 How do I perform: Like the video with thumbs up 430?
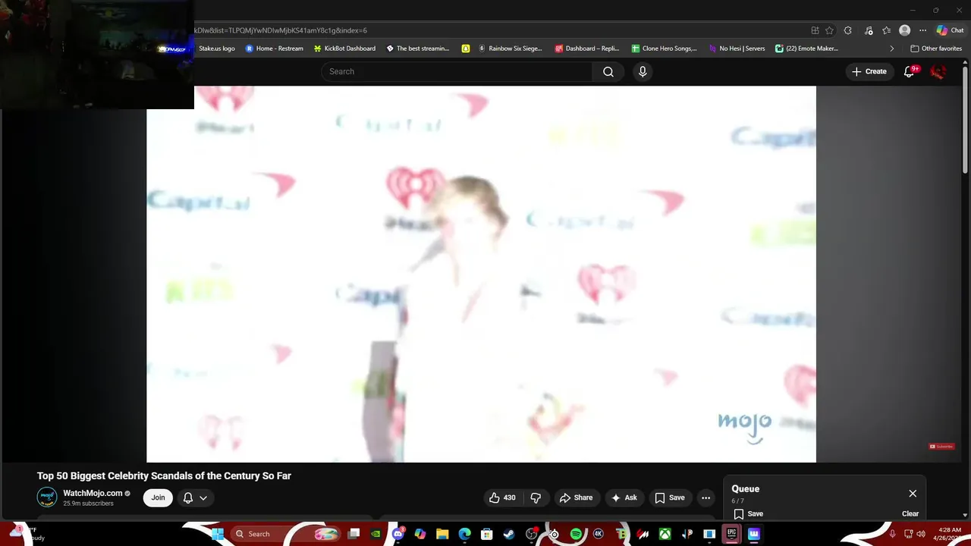pos(502,497)
